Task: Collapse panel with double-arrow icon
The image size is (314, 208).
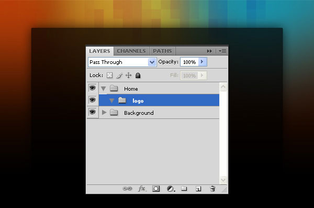Action: coord(209,51)
